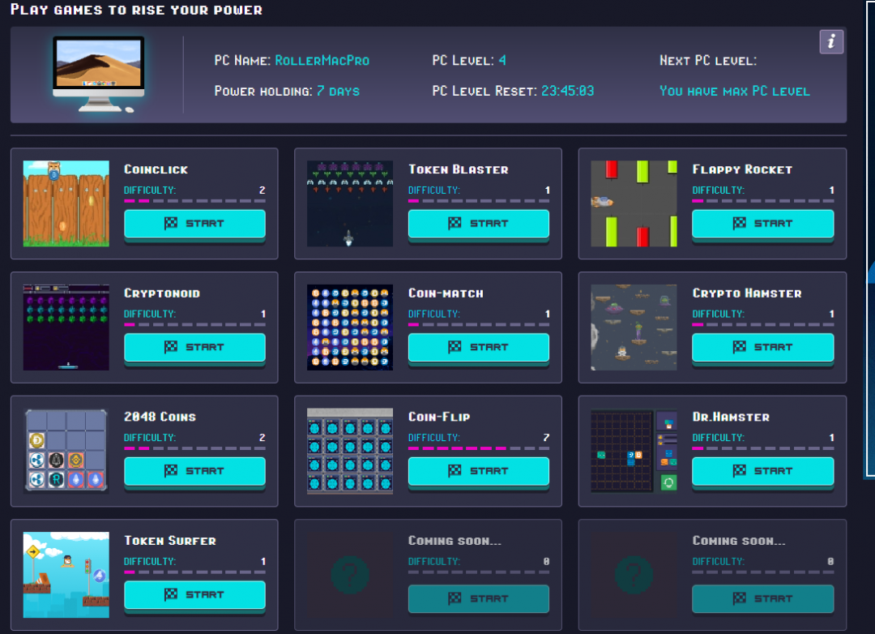The height and width of the screenshot is (634, 875).
Task: Click the info icon in PC panel
Action: [x=831, y=42]
